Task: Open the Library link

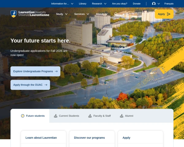Action: (x=82, y=4)
